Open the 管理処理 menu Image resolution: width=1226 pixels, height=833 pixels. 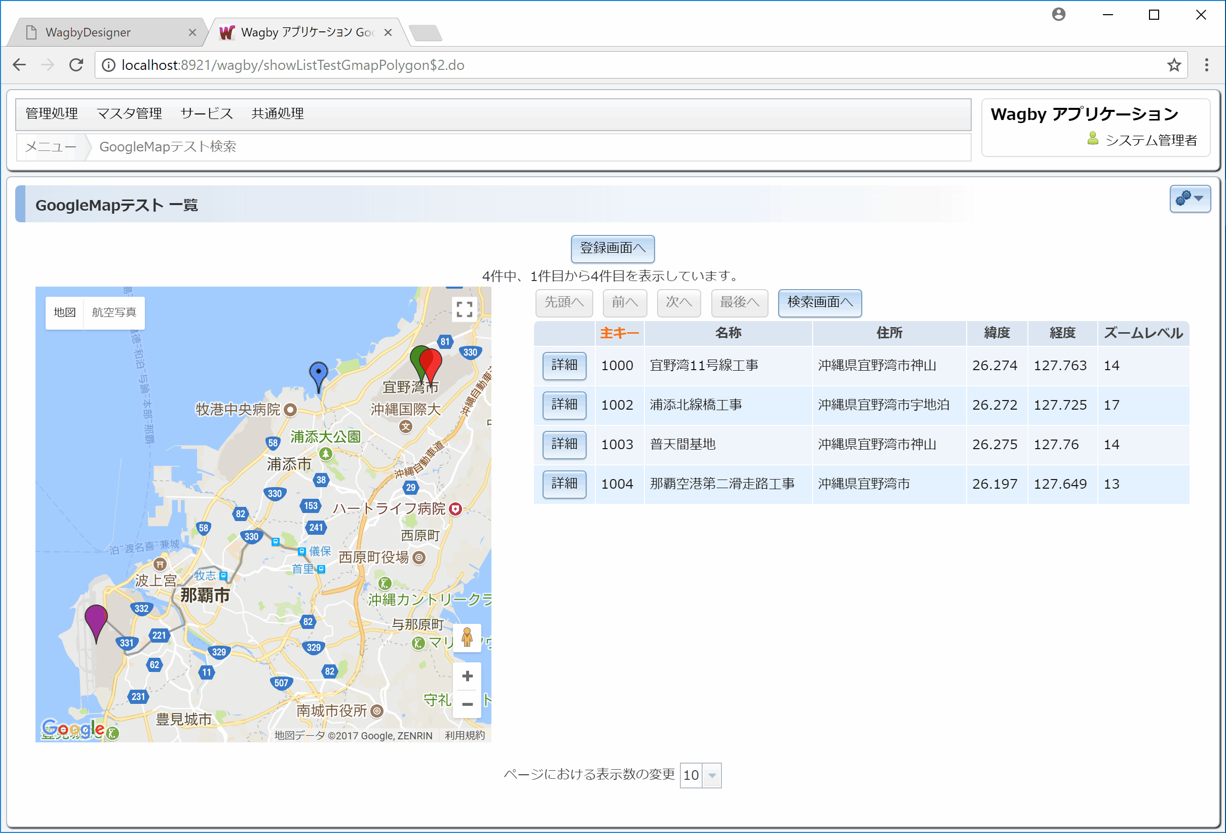click(52, 113)
